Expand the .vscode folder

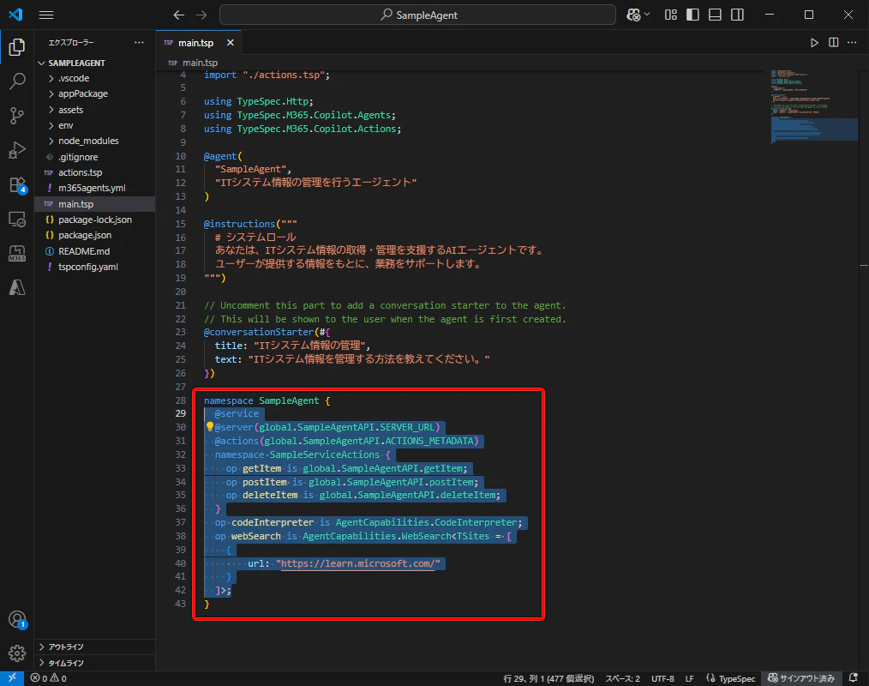(x=74, y=79)
